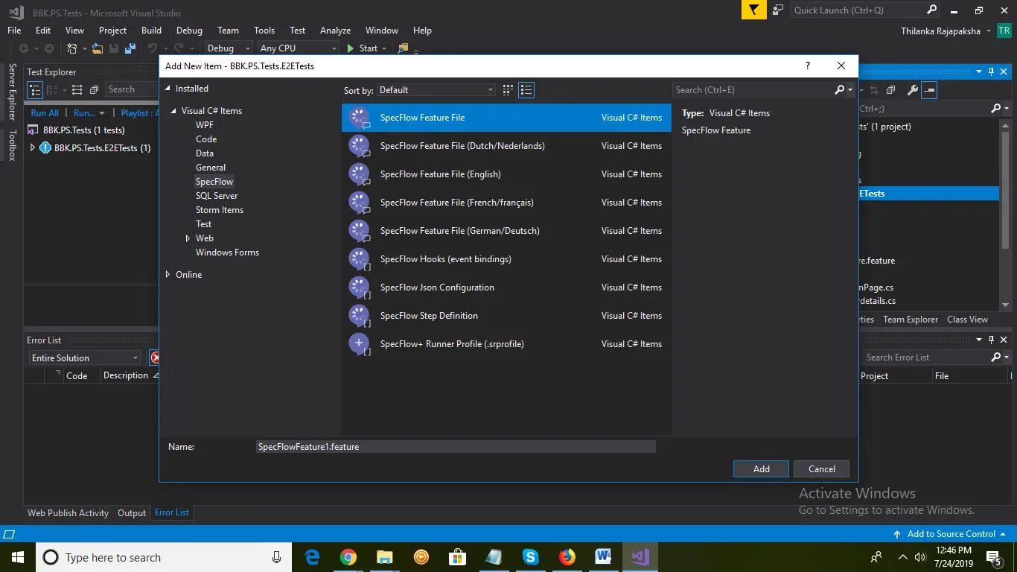The image size is (1017, 572).
Task: Open the Windows Start menu
Action: pos(17,557)
